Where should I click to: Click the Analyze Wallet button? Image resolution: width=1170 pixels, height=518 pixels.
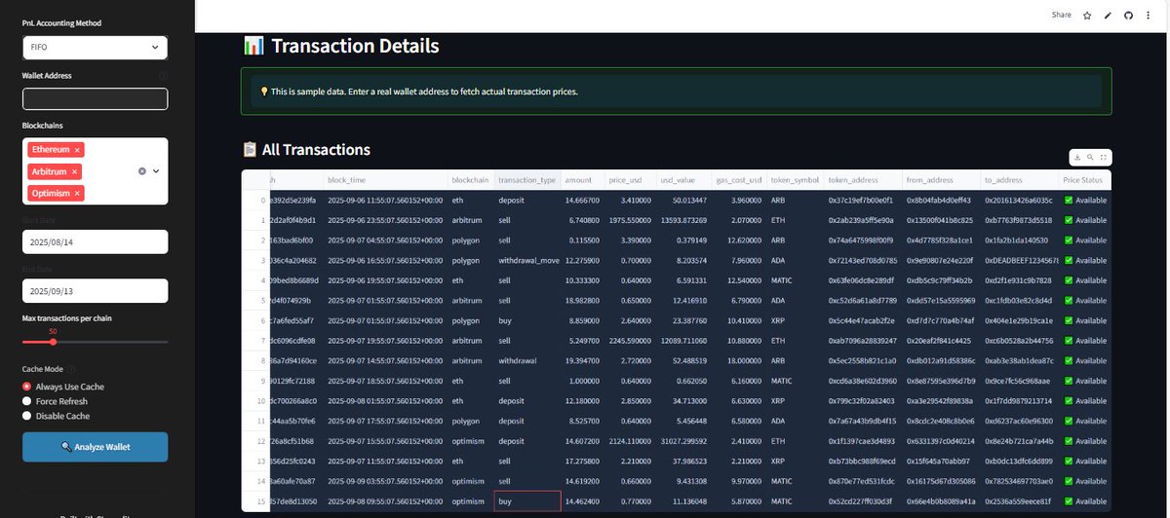pyautogui.click(x=95, y=447)
